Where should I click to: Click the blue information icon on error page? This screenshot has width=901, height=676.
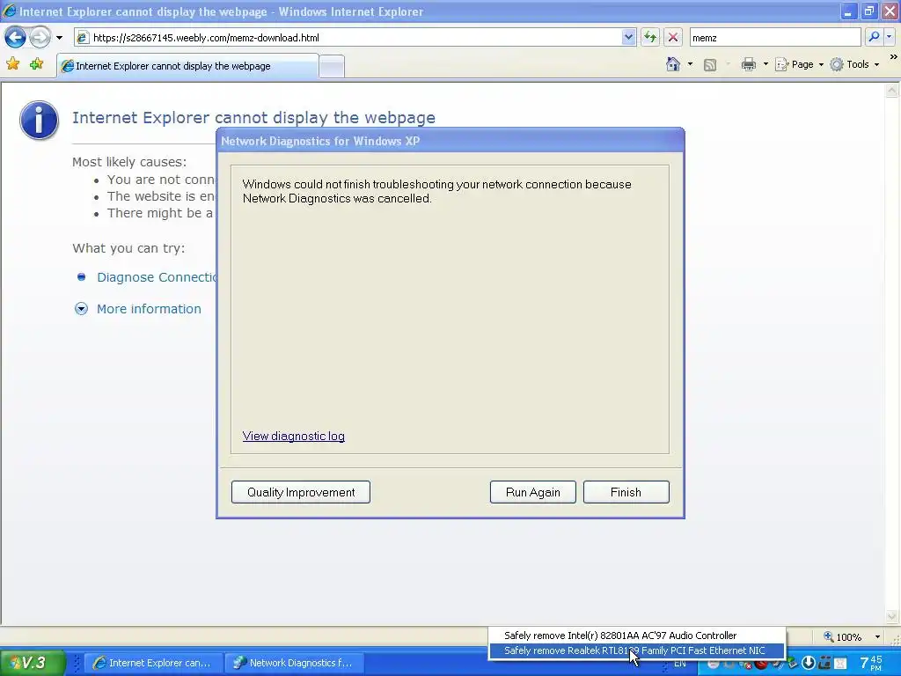pos(39,120)
